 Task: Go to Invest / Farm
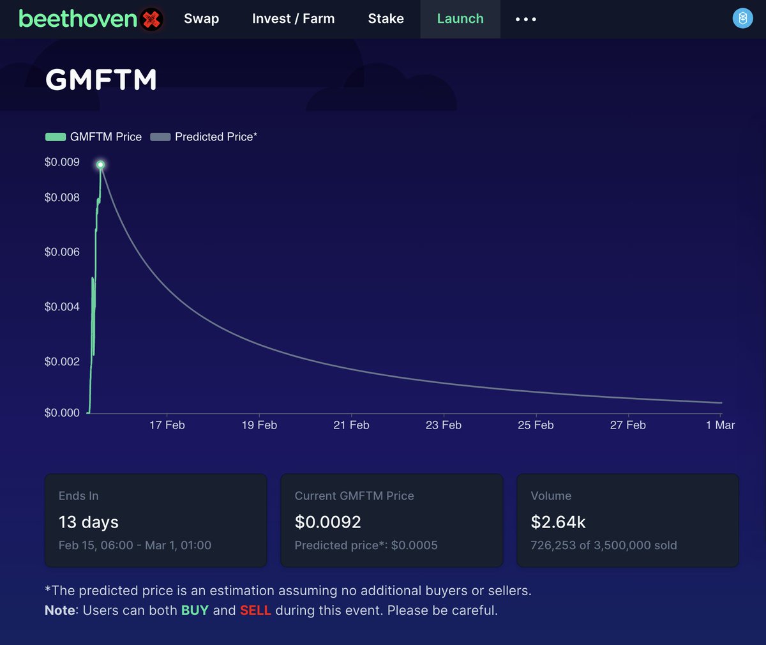pos(293,19)
